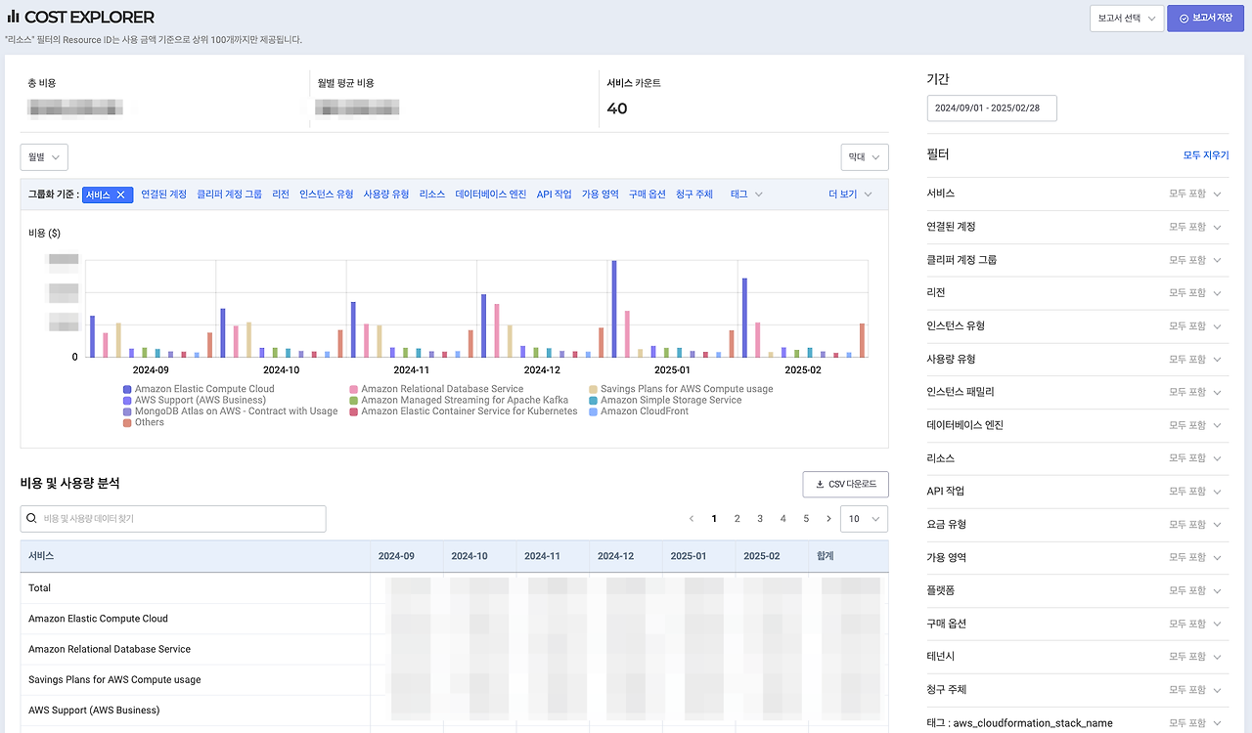
Task: Click the Cost Explorer bar chart logo icon
Action: (14, 18)
